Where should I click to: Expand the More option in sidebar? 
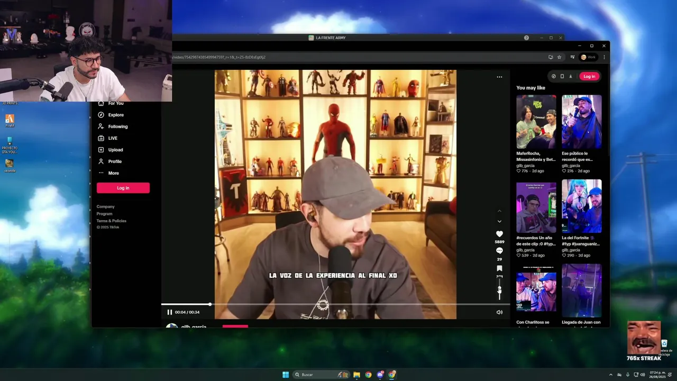[x=114, y=173]
